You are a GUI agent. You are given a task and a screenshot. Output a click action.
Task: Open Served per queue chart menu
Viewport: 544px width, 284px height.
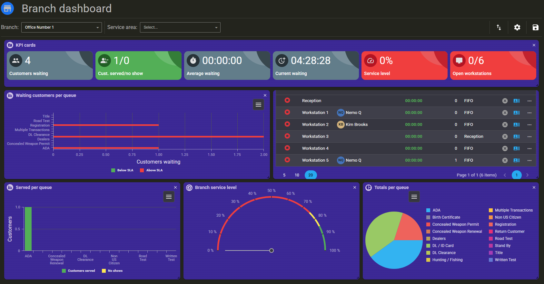coord(169,197)
